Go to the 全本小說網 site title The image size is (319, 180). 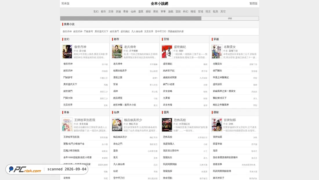click(159, 3)
